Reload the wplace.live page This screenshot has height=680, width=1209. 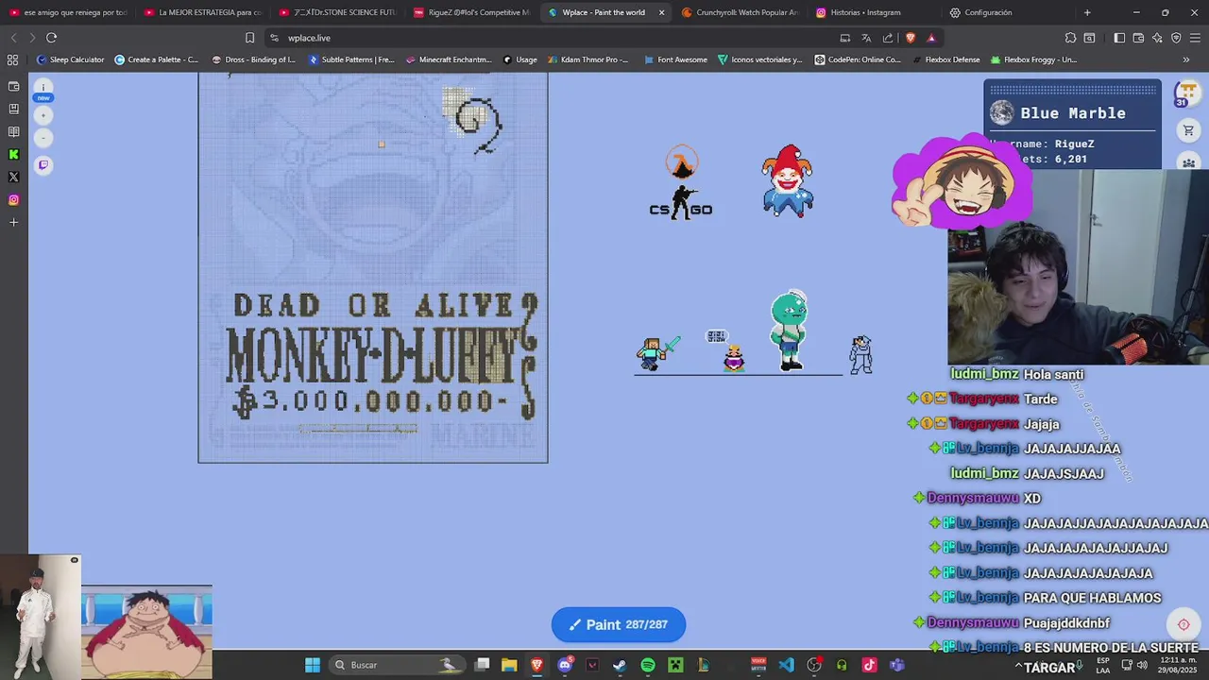click(x=51, y=38)
